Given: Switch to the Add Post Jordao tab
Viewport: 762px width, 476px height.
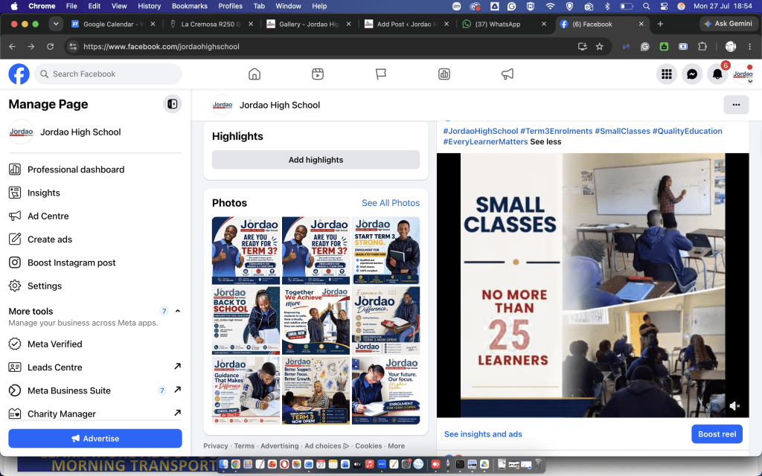Looking at the screenshot, I should click(x=406, y=24).
